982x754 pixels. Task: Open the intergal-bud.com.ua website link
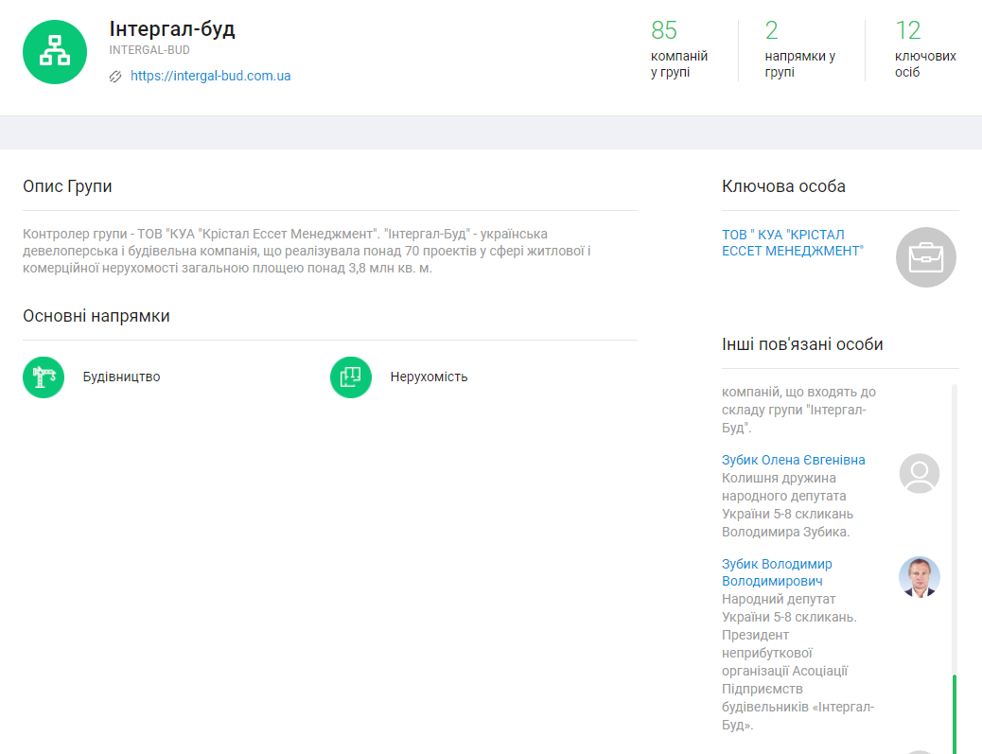point(210,76)
